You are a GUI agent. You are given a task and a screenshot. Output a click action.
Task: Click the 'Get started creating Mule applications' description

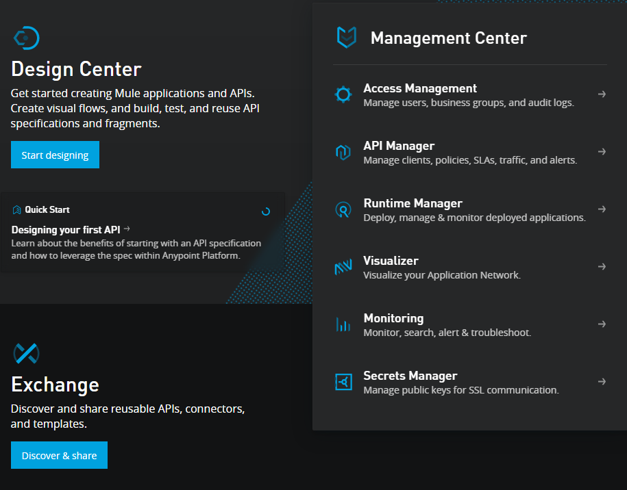(x=135, y=108)
